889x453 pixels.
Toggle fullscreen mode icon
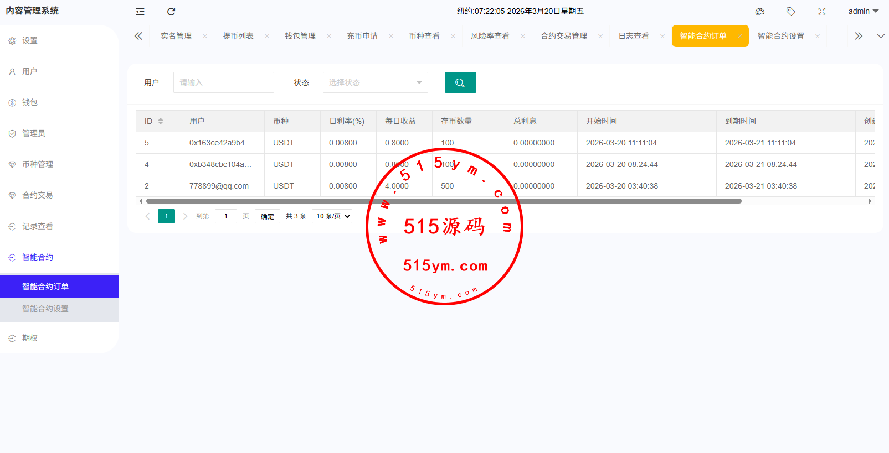pyautogui.click(x=822, y=12)
